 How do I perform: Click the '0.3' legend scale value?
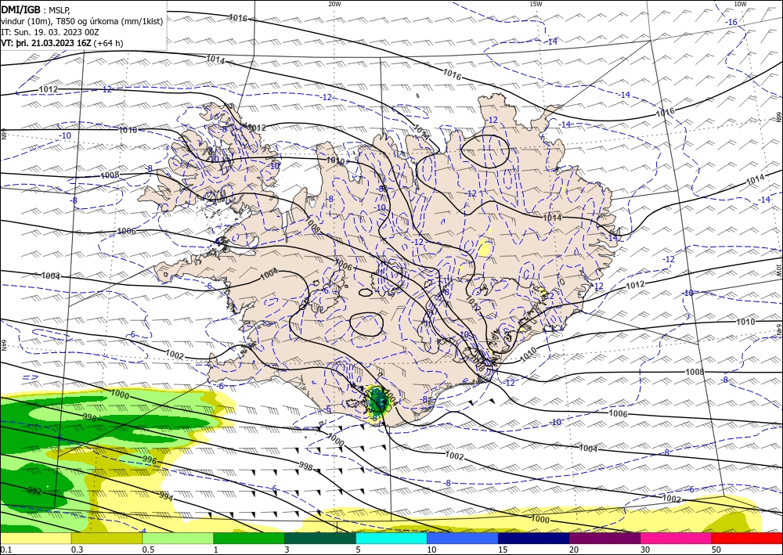point(77,550)
